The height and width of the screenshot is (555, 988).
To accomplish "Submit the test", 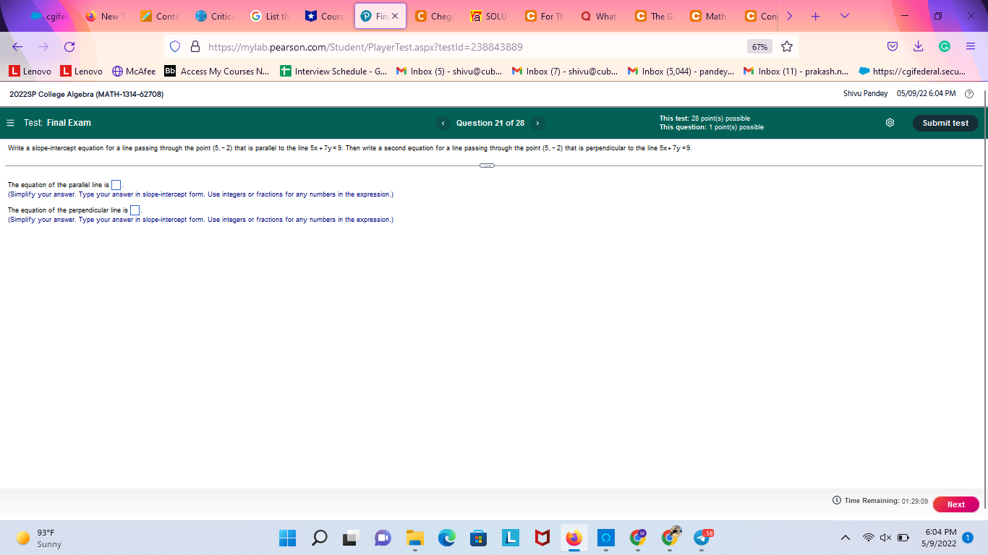I will coord(945,123).
